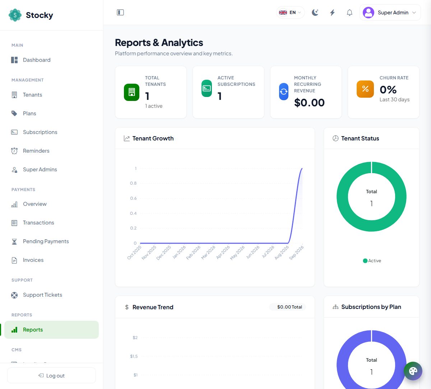This screenshot has width=431, height=389.
Task: Click the Invoices document icon
Action: (14, 260)
